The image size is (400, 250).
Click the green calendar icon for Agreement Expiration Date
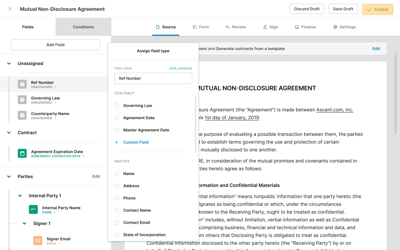click(x=22, y=153)
